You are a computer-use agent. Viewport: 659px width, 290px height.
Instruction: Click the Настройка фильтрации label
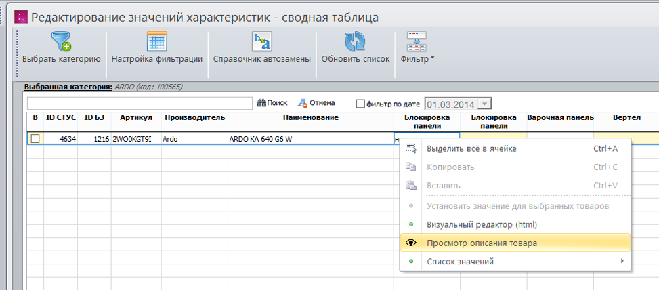click(156, 59)
